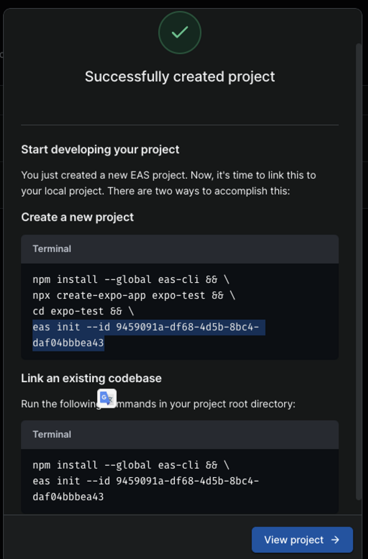368x559 pixels.
Task: Click the 'Start developing your project' heading
Action: 100,150
